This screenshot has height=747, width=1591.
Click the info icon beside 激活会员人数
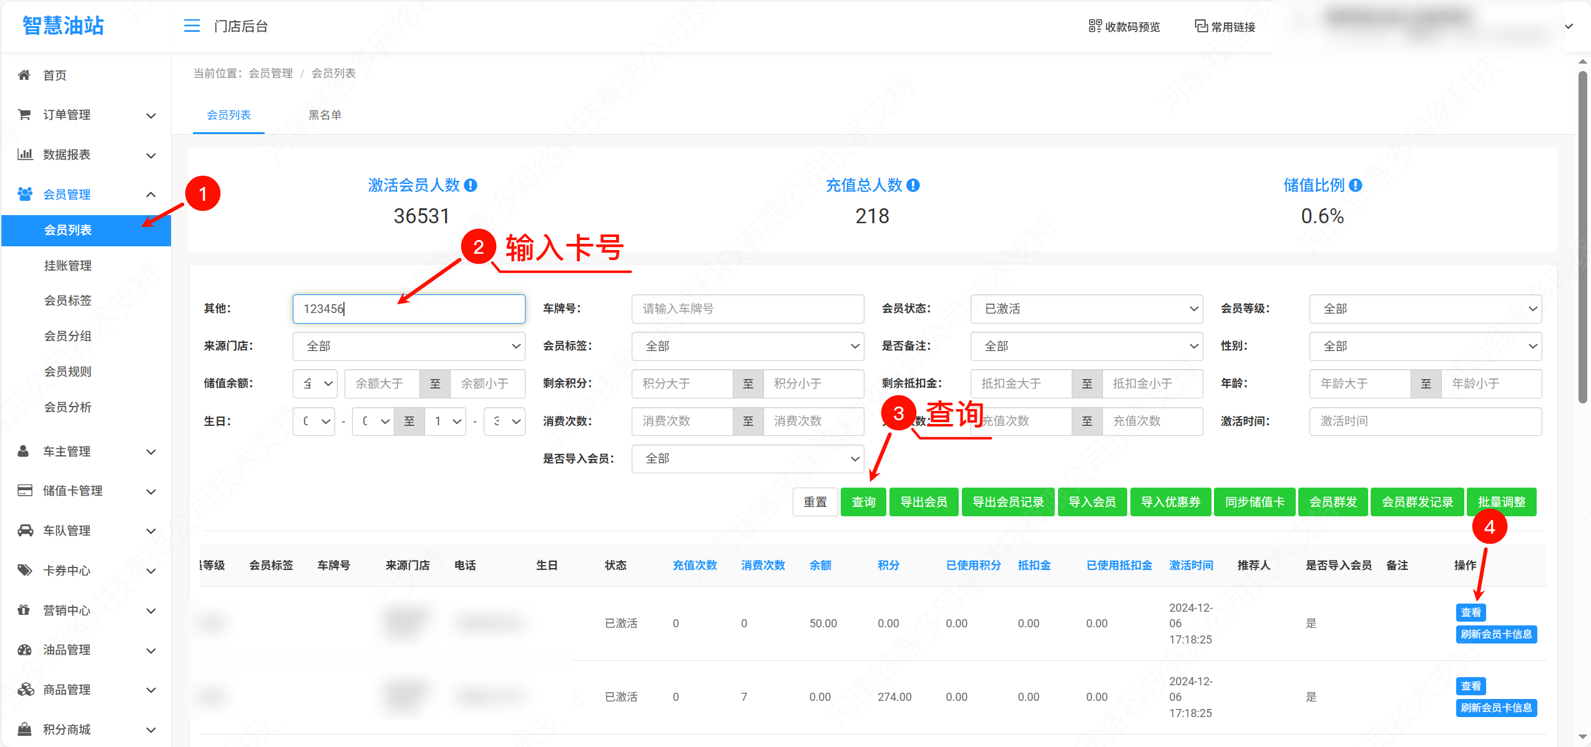tap(471, 185)
